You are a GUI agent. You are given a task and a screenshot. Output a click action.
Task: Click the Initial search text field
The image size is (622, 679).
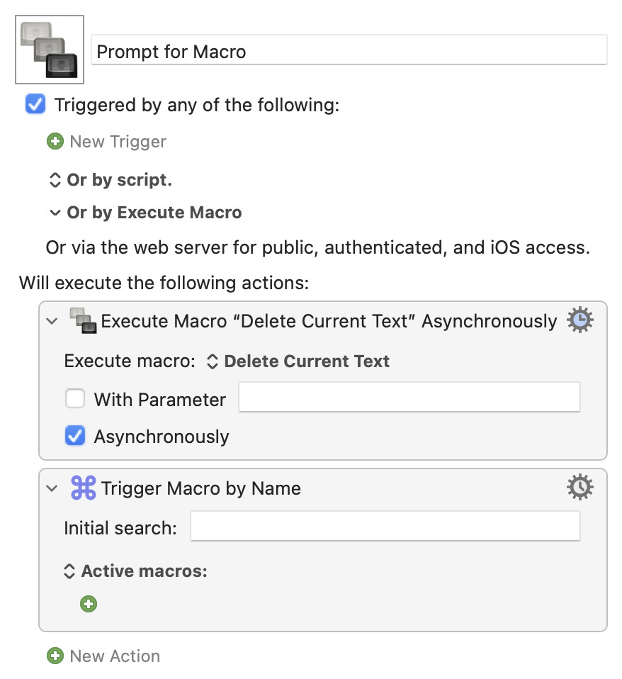coord(385,527)
